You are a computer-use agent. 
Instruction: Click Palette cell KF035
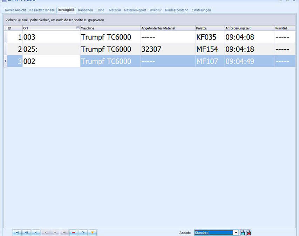[x=210, y=37]
